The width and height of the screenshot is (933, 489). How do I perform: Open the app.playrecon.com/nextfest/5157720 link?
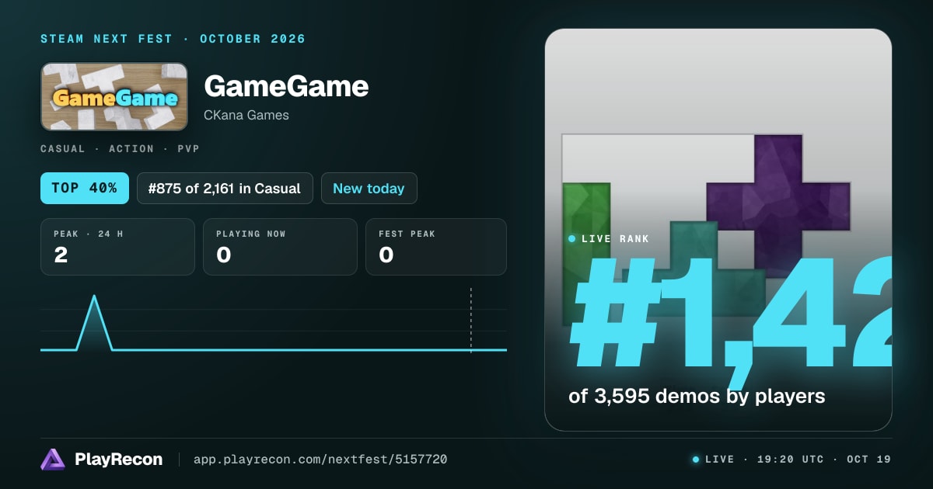(x=320, y=460)
